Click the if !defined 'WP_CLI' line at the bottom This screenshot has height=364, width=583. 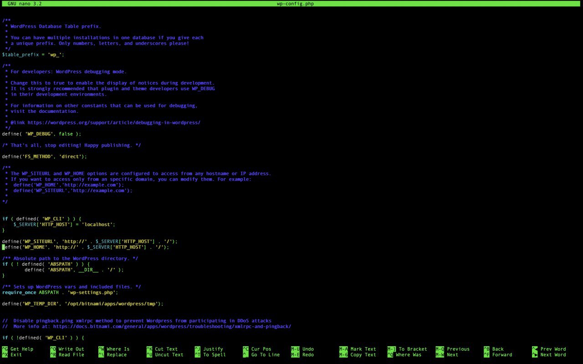43,338
